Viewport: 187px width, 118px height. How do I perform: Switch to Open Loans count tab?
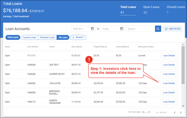(151, 10)
